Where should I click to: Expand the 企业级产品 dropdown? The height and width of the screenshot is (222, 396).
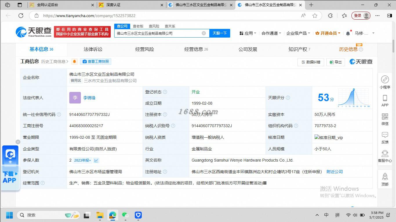(298, 33)
